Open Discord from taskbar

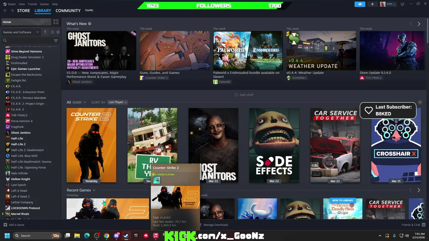(116, 236)
